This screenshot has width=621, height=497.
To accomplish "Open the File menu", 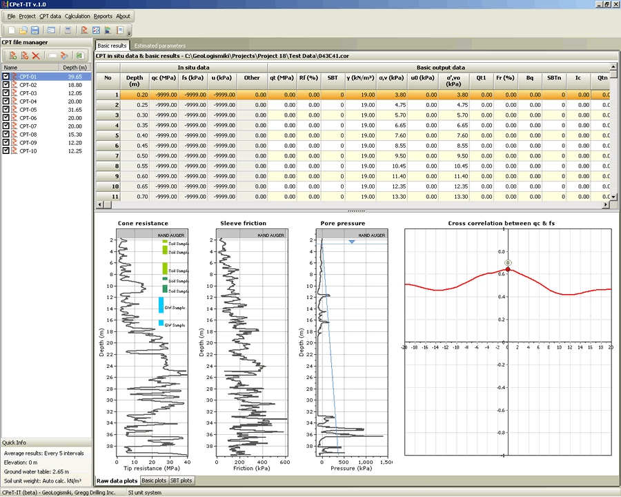I will [x=11, y=17].
